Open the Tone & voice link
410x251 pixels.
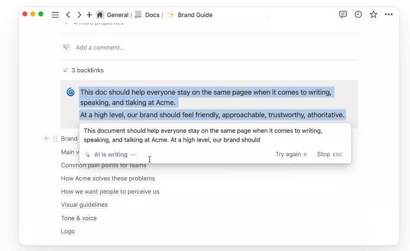(x=79, y=218)
